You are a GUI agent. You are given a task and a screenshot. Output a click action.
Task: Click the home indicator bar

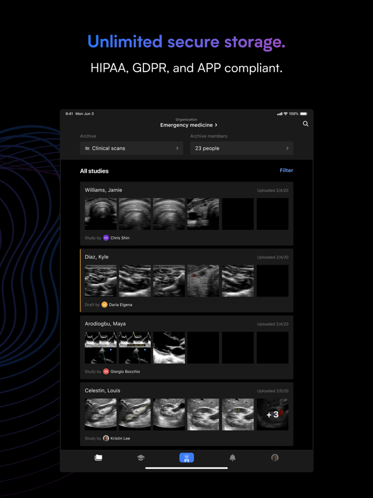click(x=186, y=468)
